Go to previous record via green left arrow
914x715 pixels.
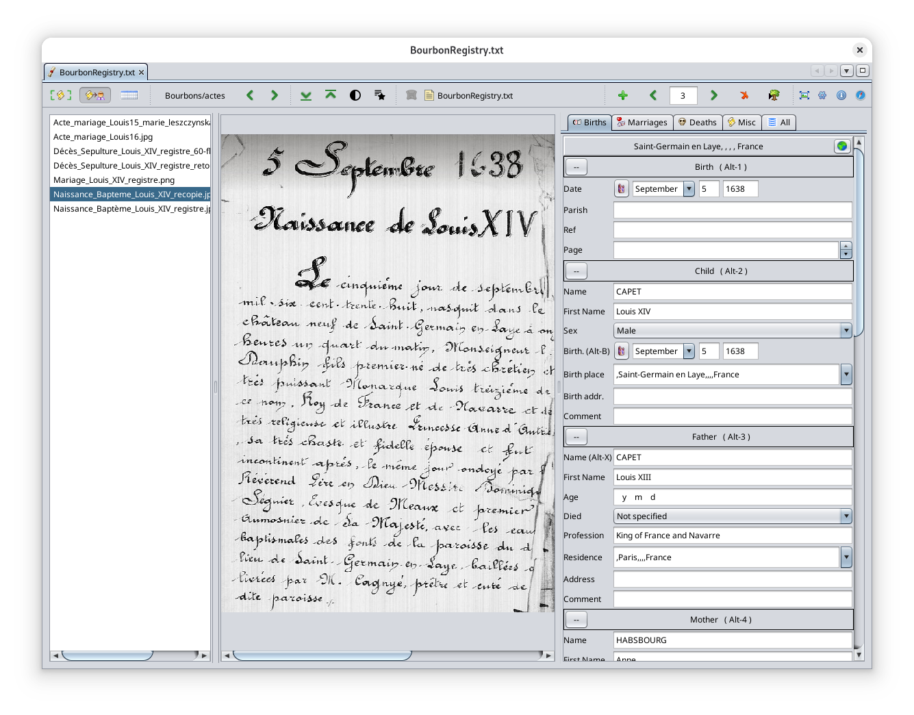pyautogui.click(x=653, y=95)
